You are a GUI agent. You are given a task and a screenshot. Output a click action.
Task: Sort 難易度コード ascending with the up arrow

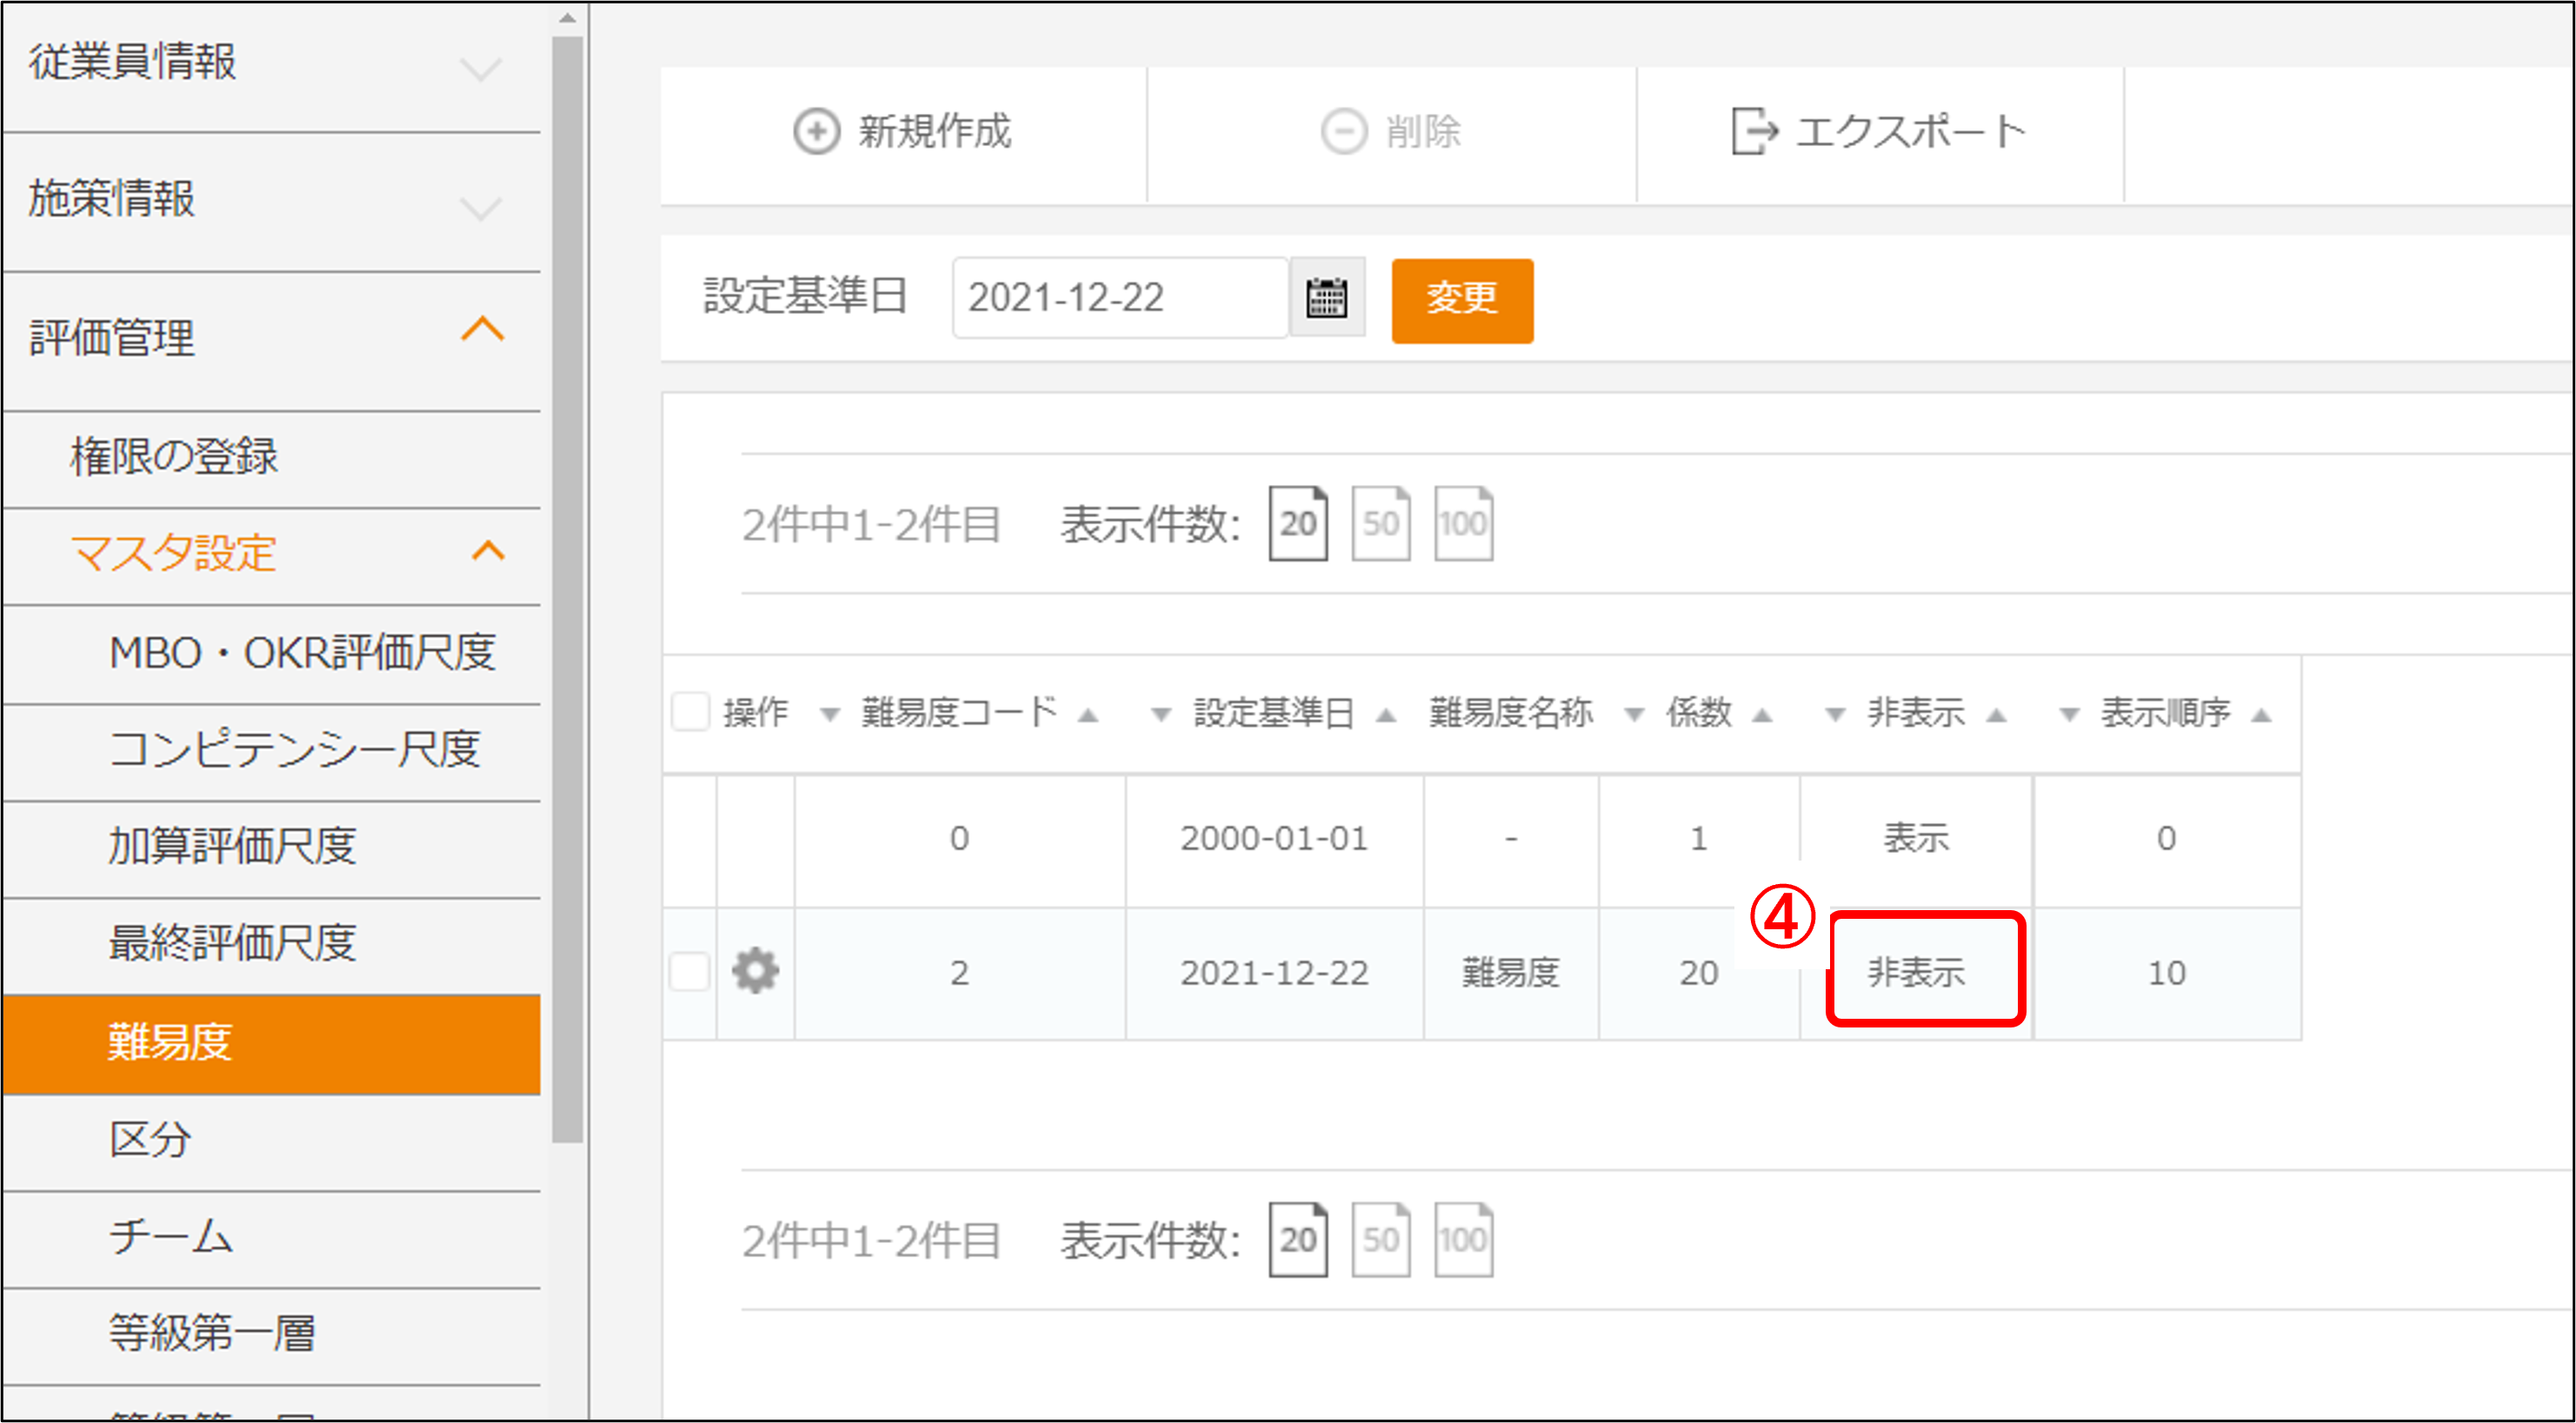(x=1089, y=715)
